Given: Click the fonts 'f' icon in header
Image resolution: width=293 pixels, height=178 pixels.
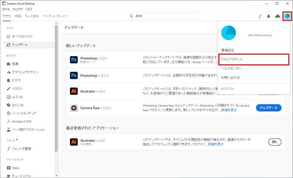Looking at the screenshot, I should click(260, 16).
